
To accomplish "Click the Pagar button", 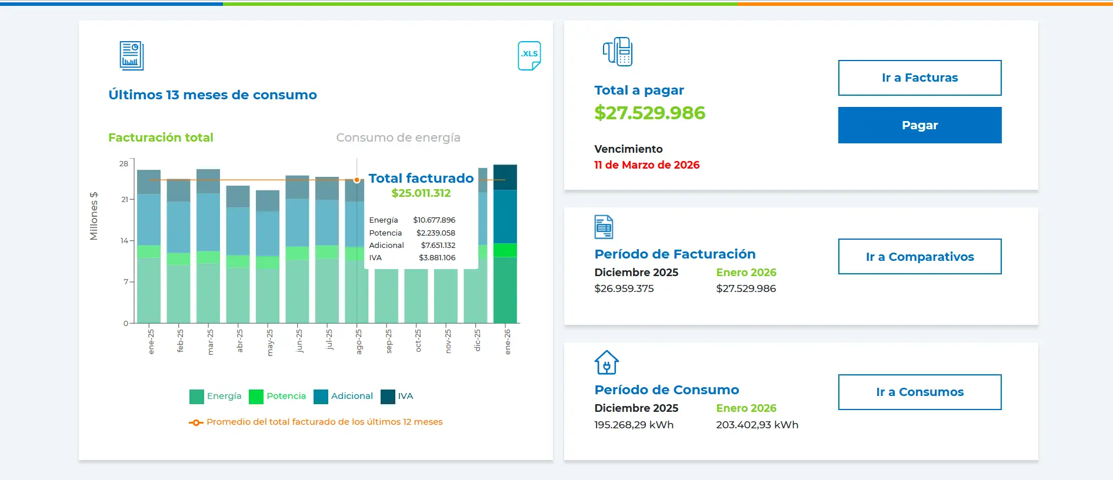I will [x=919, y=125].
